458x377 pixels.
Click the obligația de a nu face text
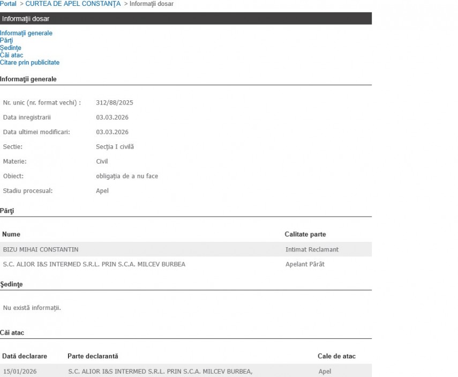127,176
